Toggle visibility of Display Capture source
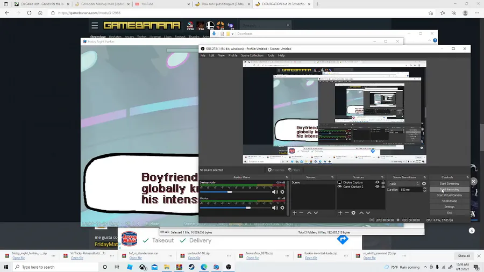Screen dimensions: 484x272 [377, 182]
